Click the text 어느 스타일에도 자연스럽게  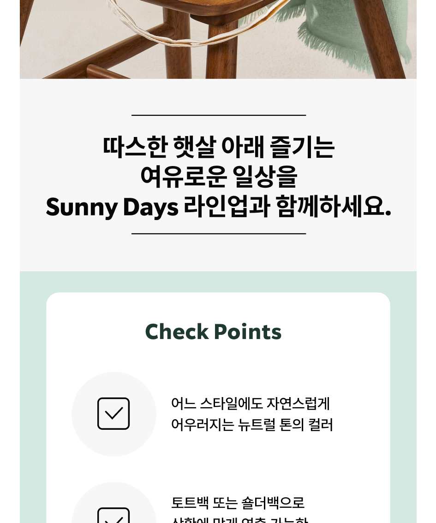coord(250,403)
